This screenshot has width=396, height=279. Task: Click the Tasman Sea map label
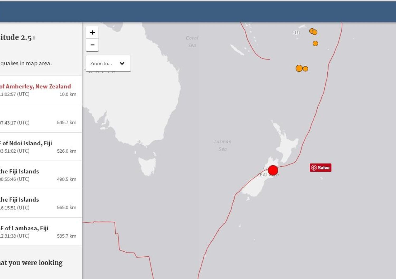tap(223, 145)
